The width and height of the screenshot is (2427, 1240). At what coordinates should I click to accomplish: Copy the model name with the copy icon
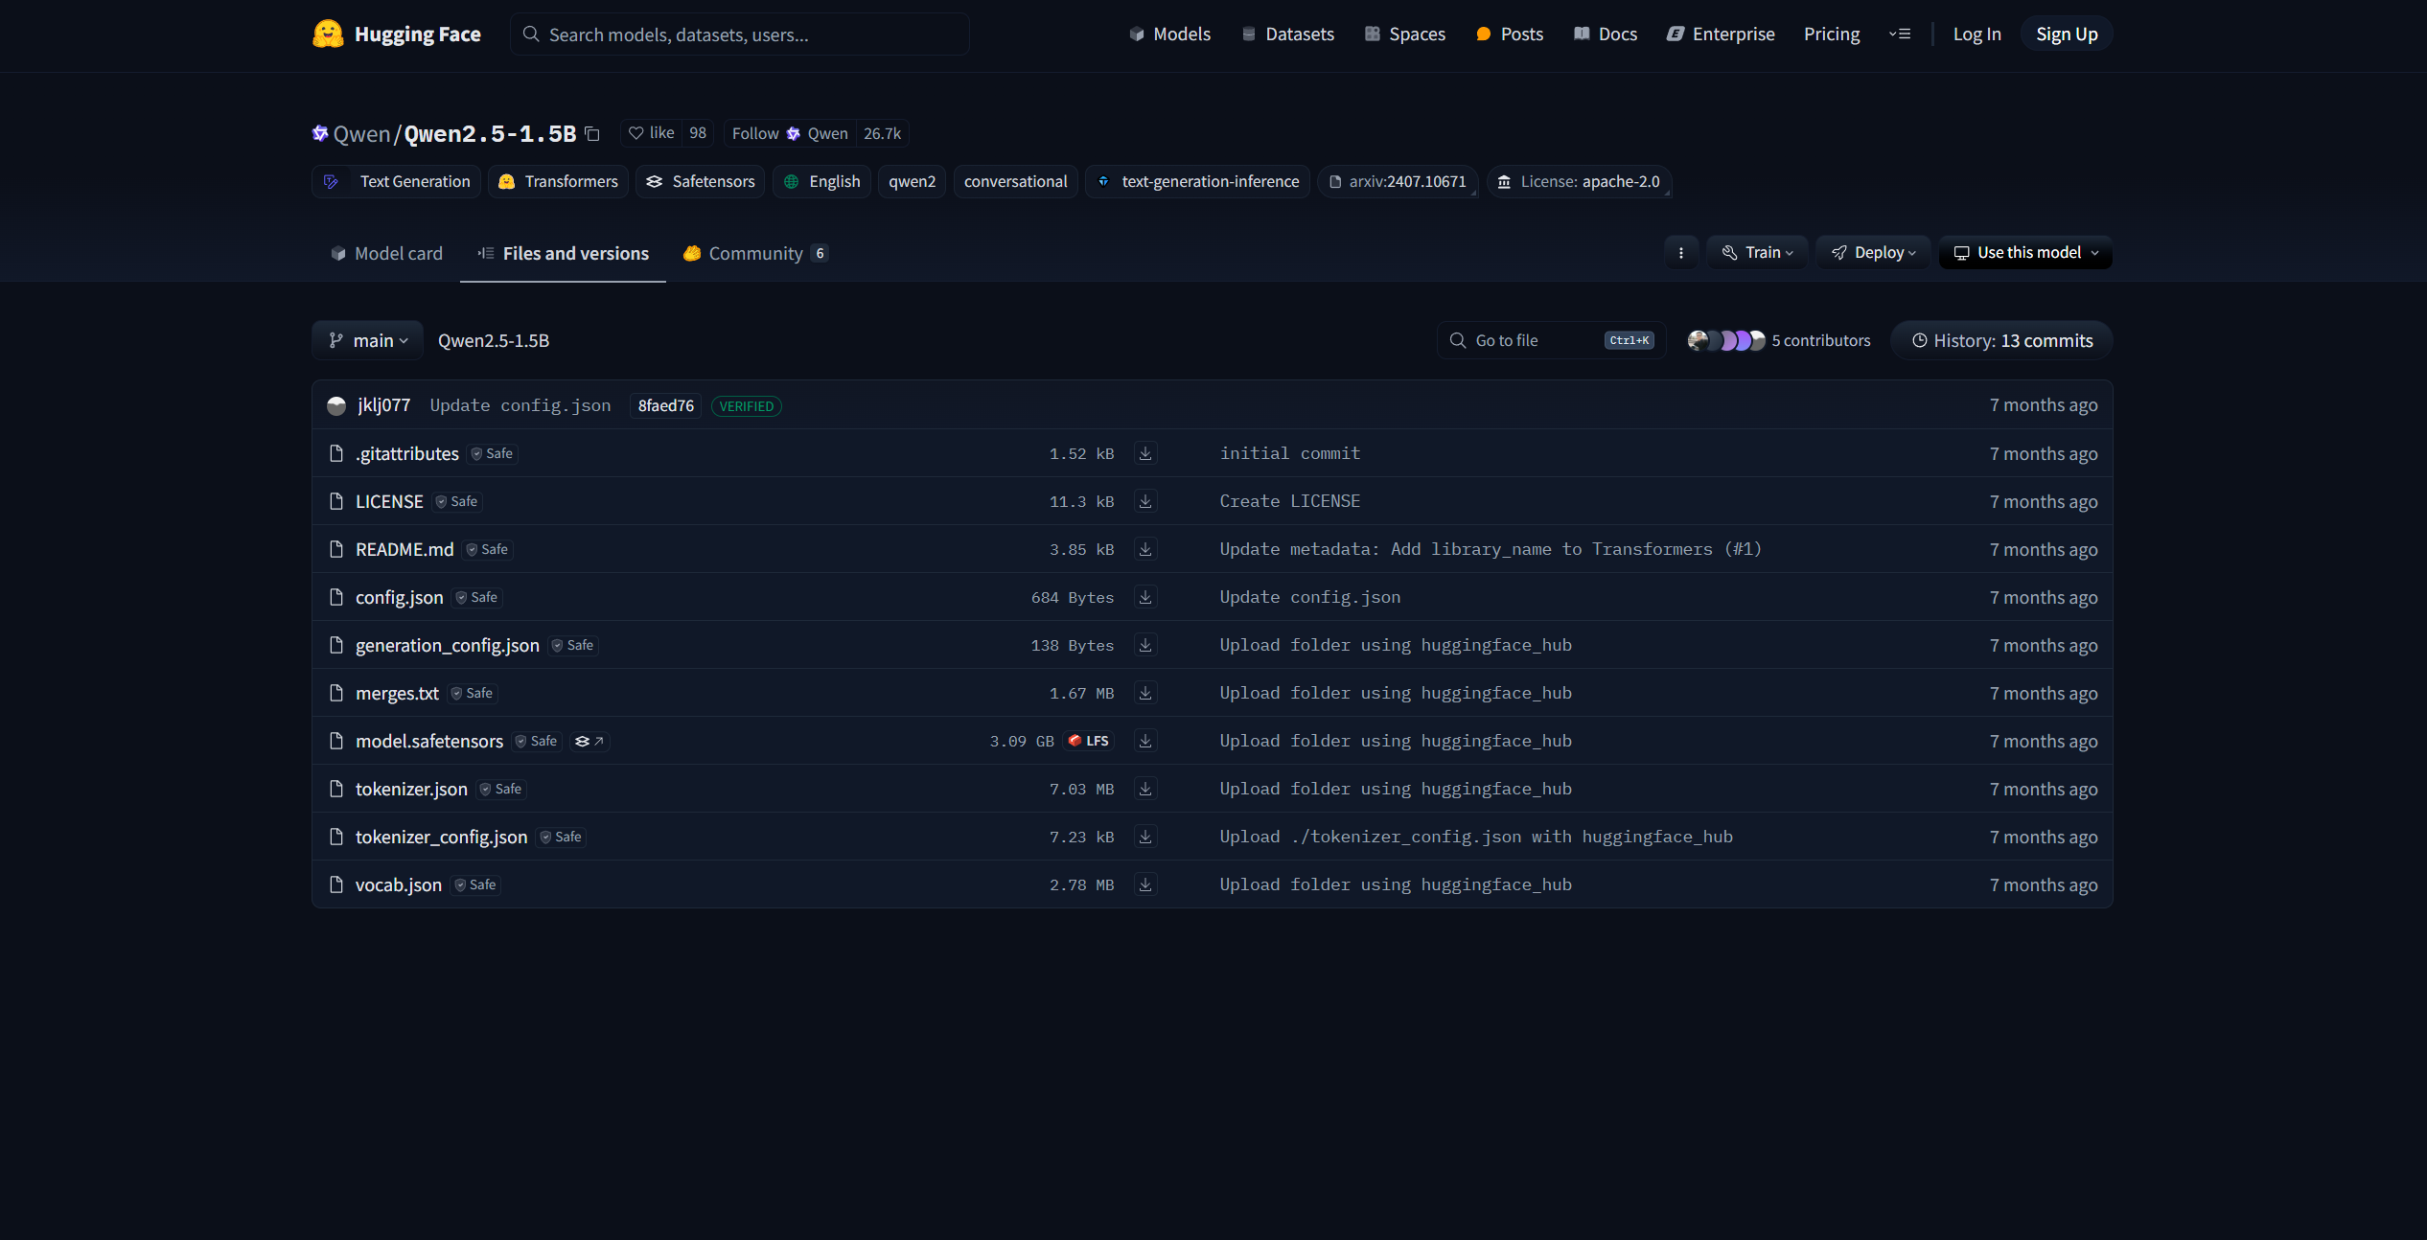592,134
